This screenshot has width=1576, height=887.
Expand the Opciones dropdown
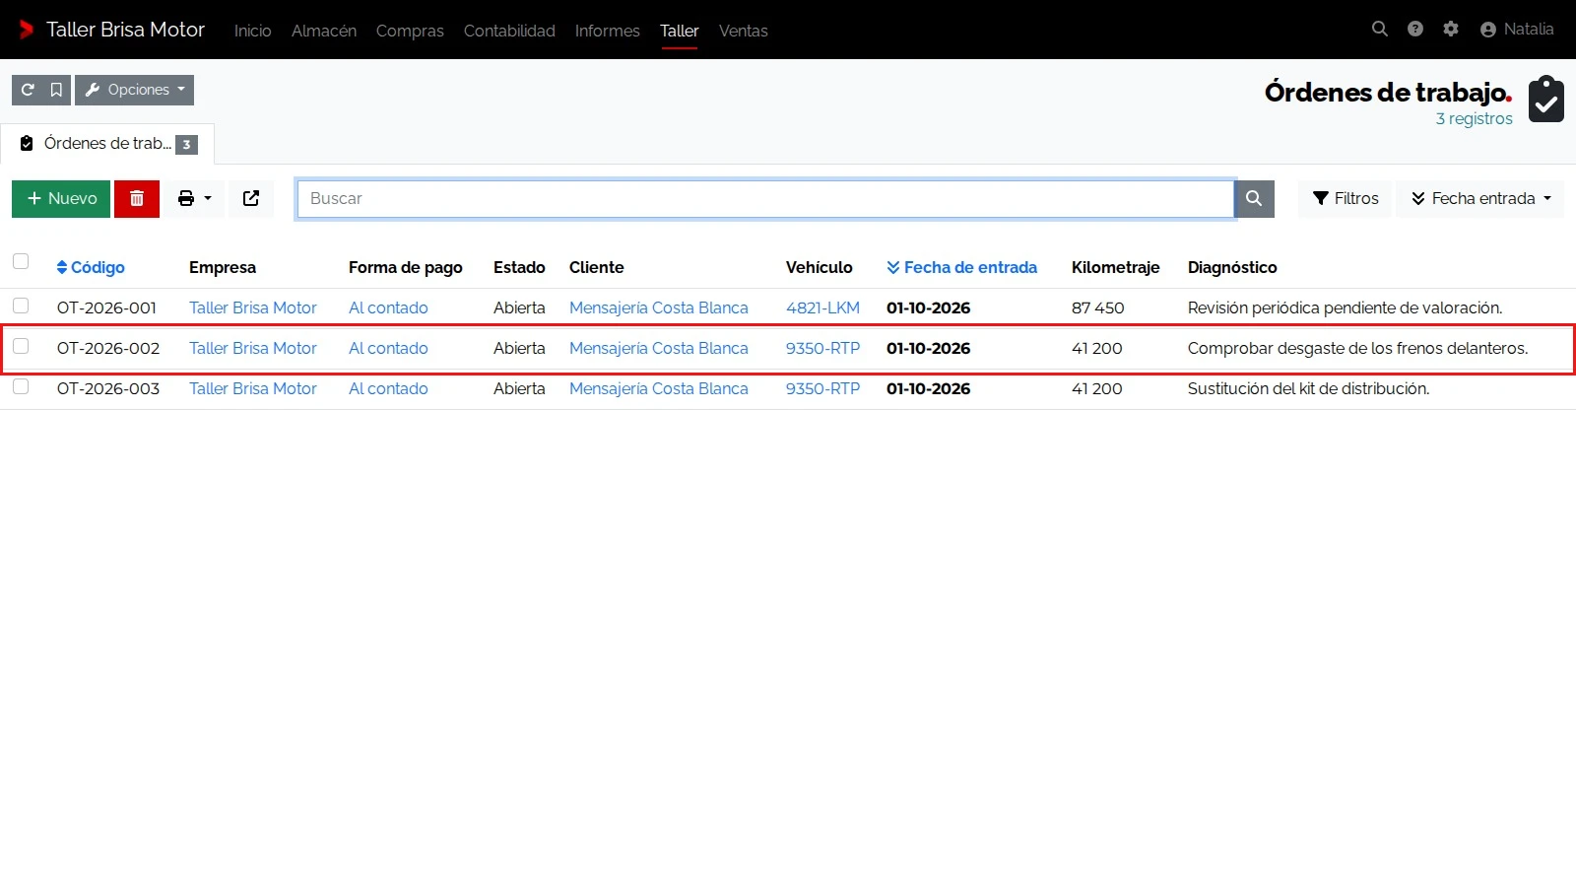click(135, 90)
